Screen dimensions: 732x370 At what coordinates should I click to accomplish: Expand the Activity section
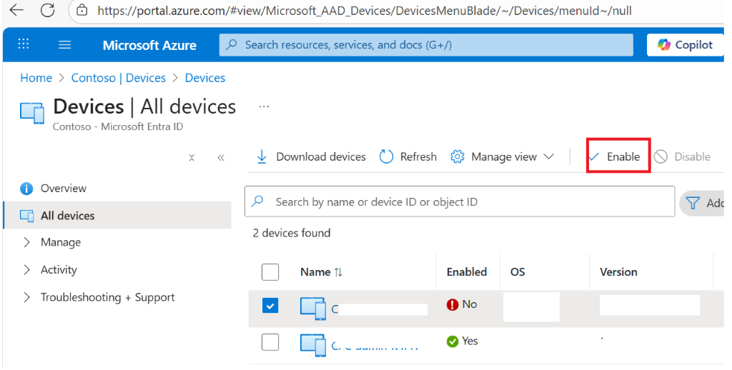tap(27, 269)
